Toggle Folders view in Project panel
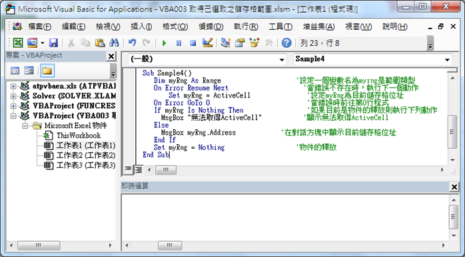The image size is (465, 257). pyautogui.click(x=47, y=70)
